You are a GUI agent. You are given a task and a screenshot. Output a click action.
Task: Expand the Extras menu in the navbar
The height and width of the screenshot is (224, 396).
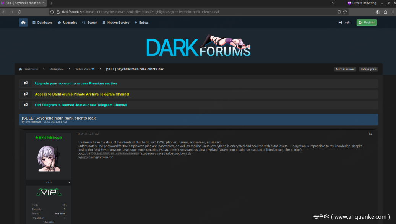[141, 23]
